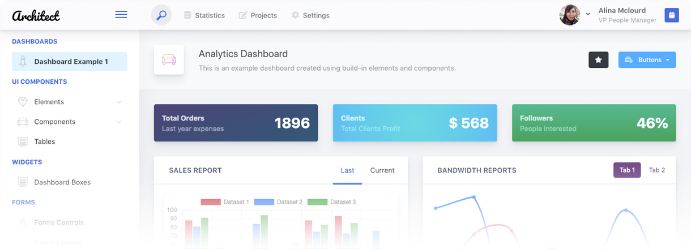
Task: Select Dashboard Example 1 in sidebar
Action: pyautogui.click(x=69, y=62)
